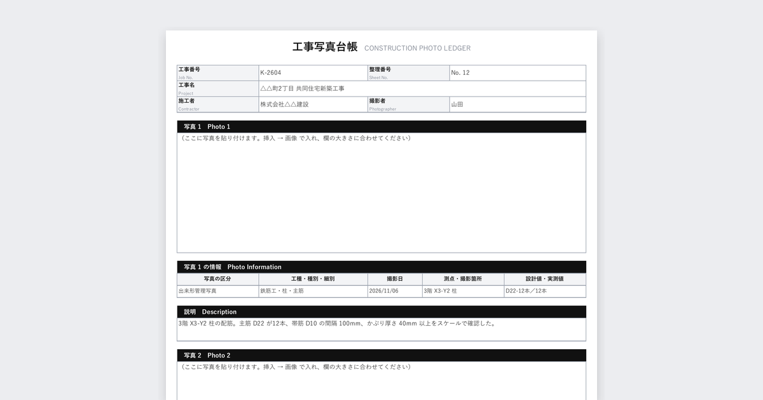Click the 工種・種別・細別 column header
The height and width of the screenshot is (400, 763).
313,279
